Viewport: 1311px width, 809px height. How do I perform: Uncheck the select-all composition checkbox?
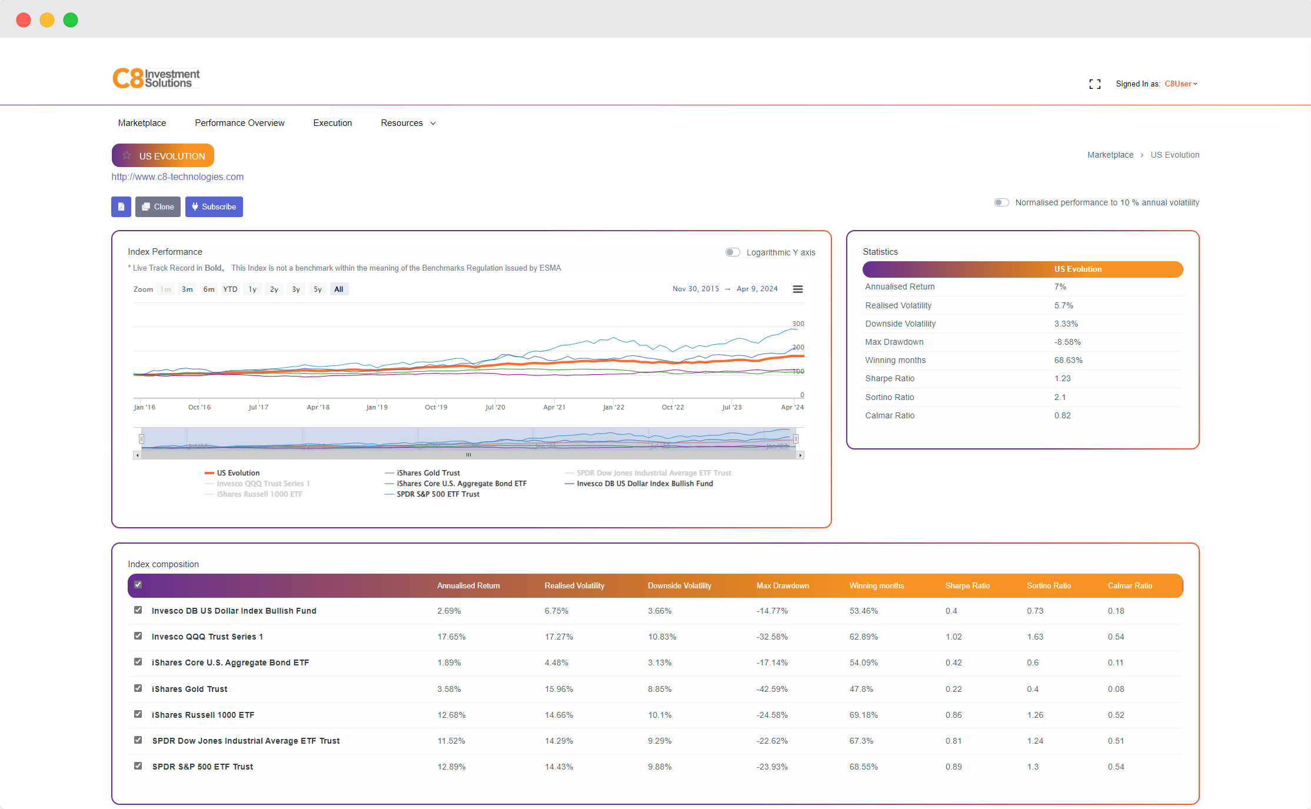[138, 585]
